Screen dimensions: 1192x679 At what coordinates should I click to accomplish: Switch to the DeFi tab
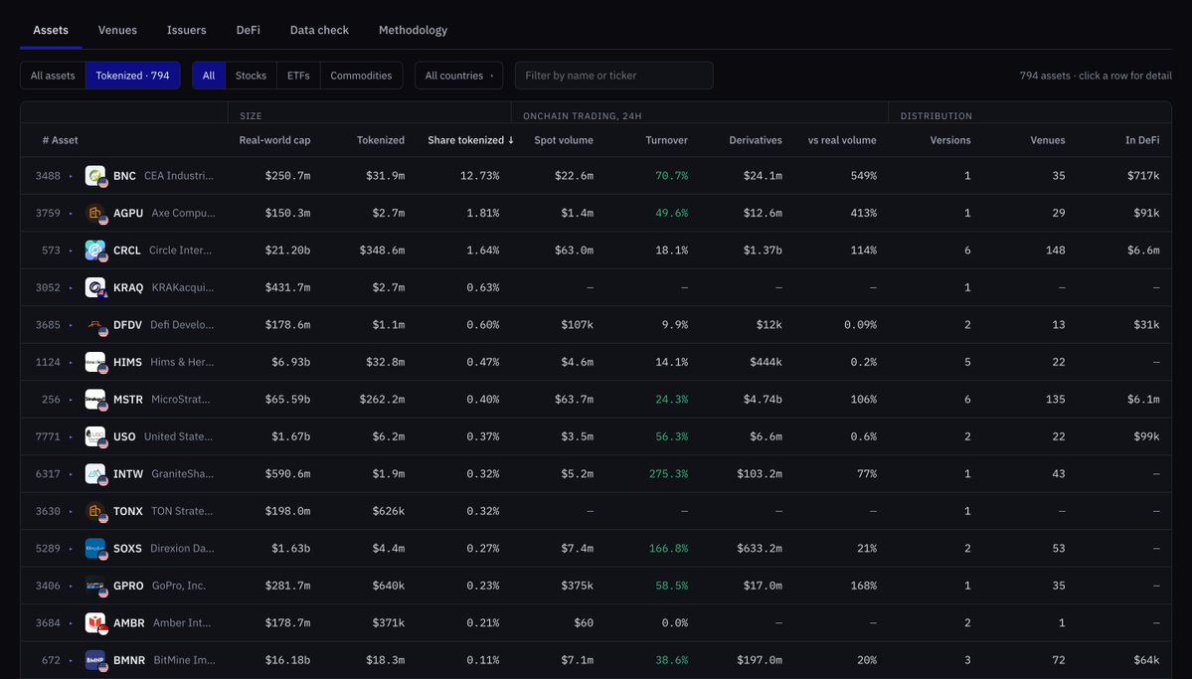[x=248, y=31]
